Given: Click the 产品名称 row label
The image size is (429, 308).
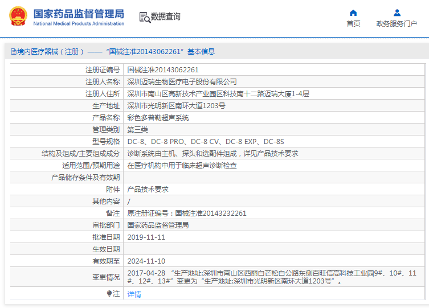Looking at the screenshot, I should click(x=106, y=118).
